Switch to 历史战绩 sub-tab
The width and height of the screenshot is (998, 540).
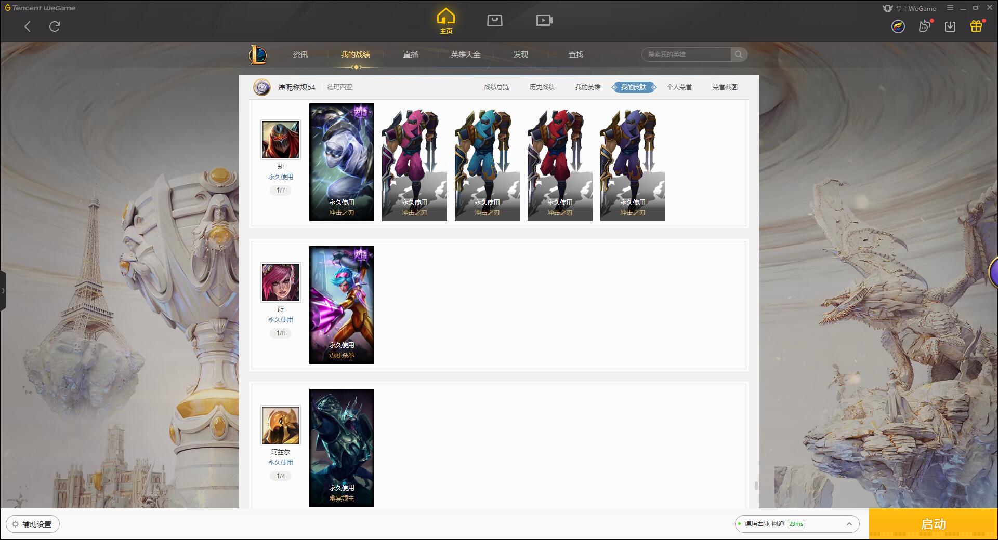tap(542, 87)
